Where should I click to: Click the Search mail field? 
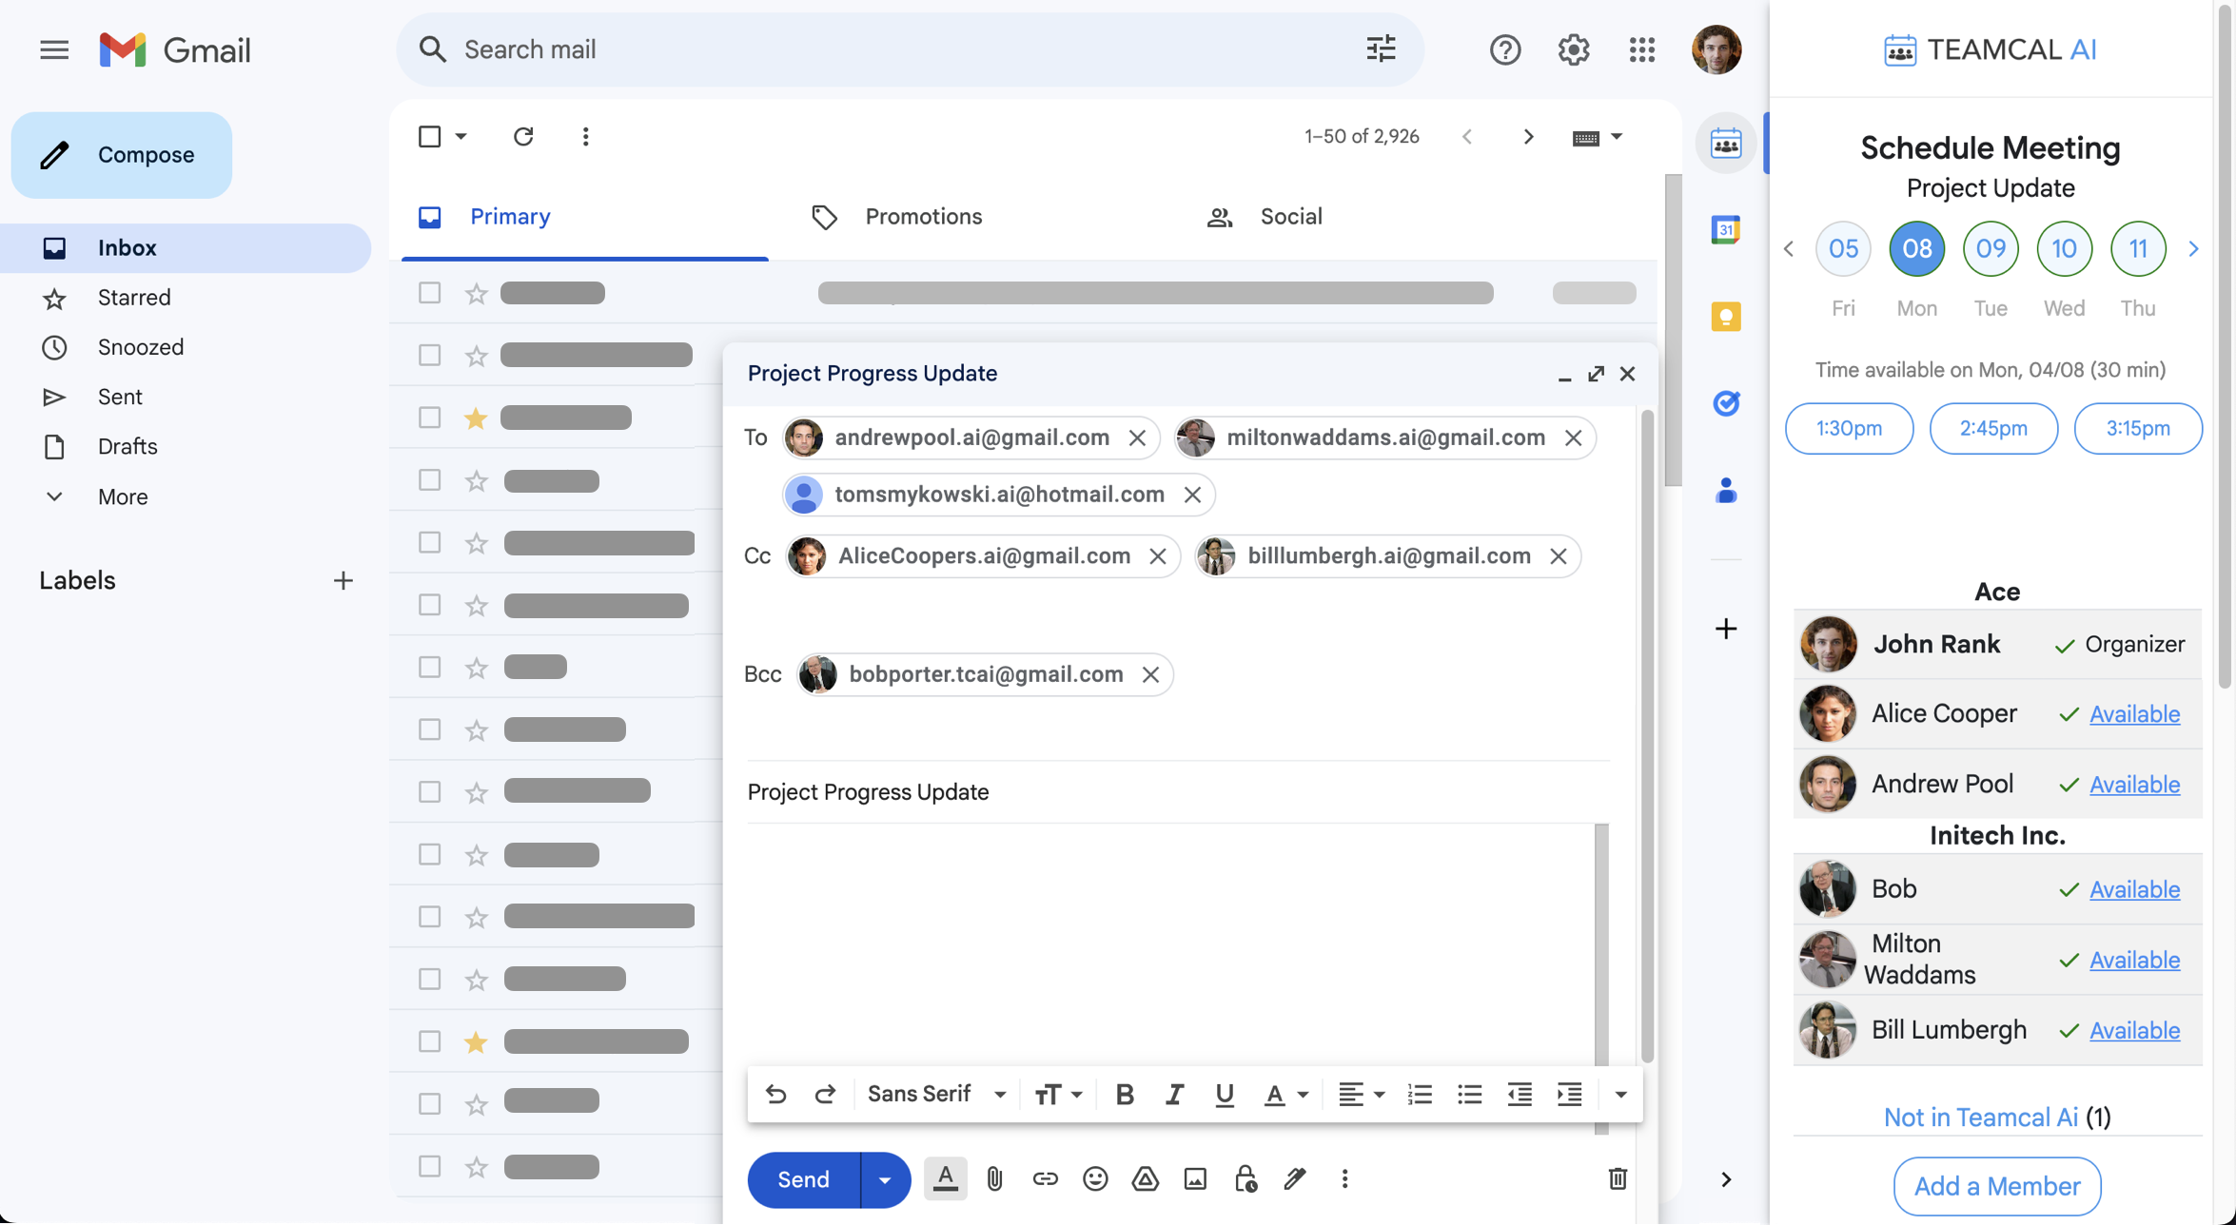(x=909, y=49)
